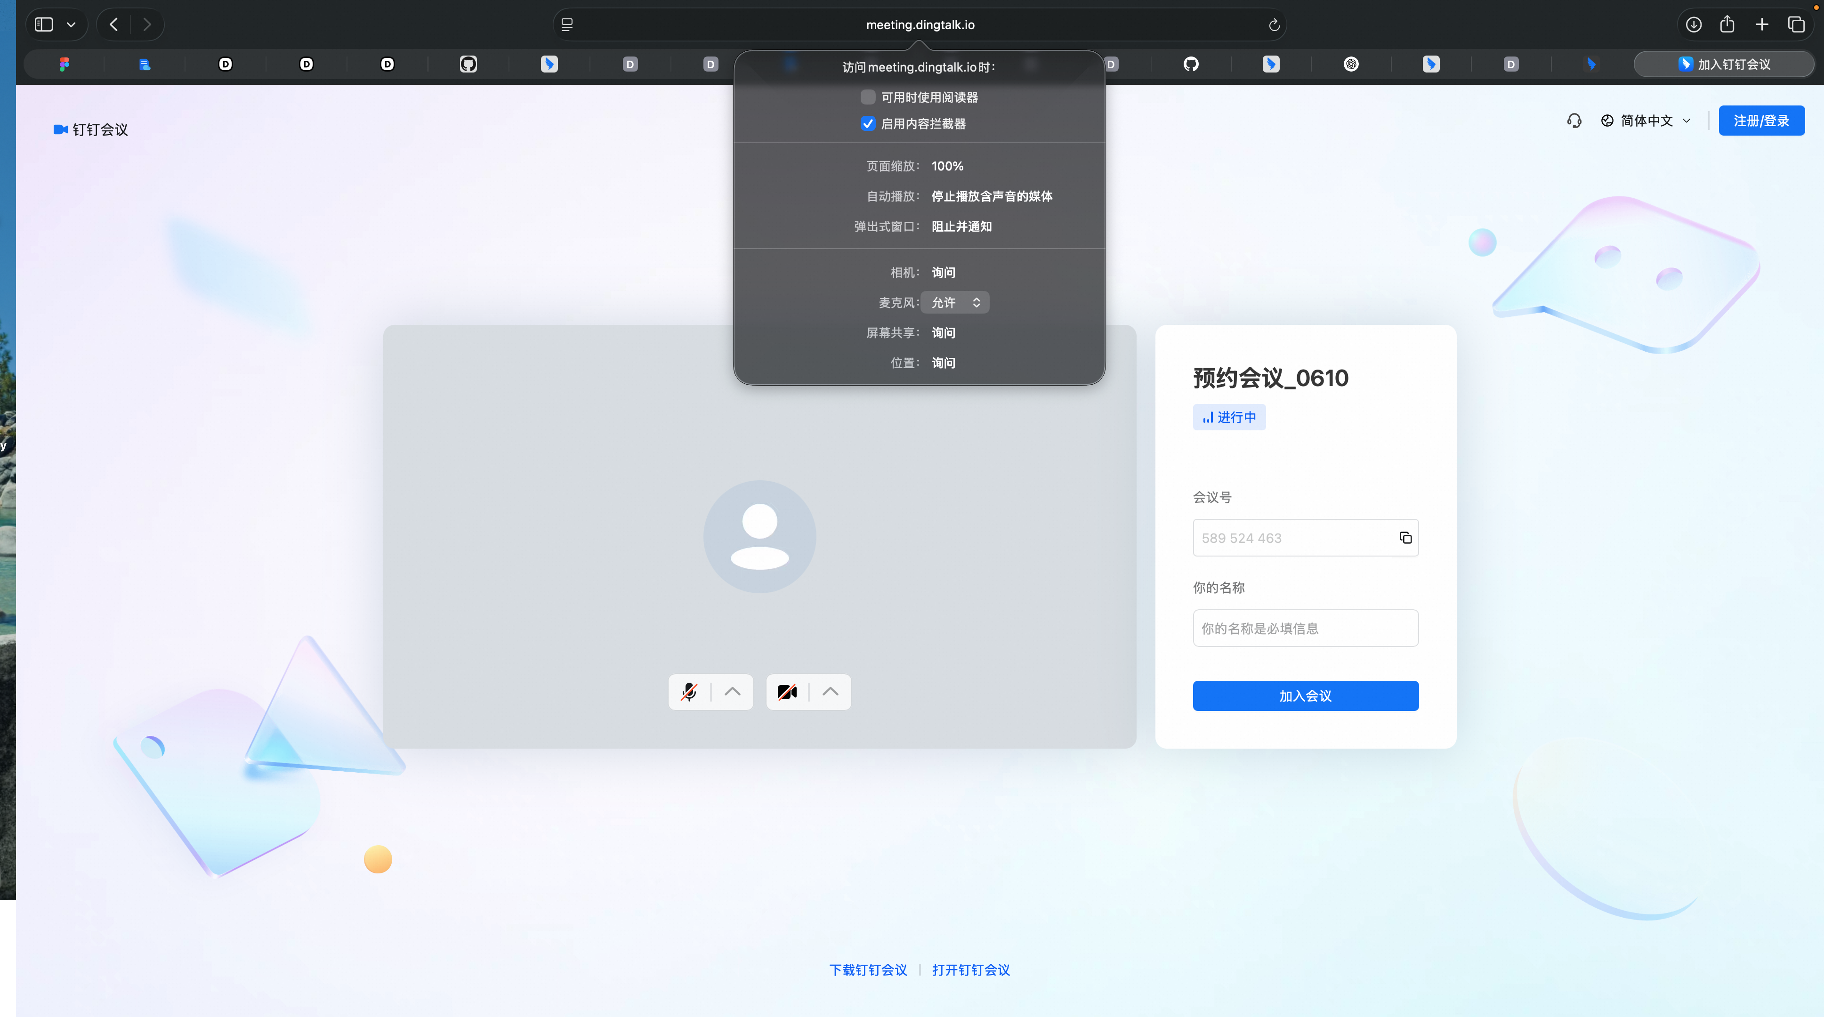Expand camera options chevron
1824x1017 pixels.
pos(831,692)
